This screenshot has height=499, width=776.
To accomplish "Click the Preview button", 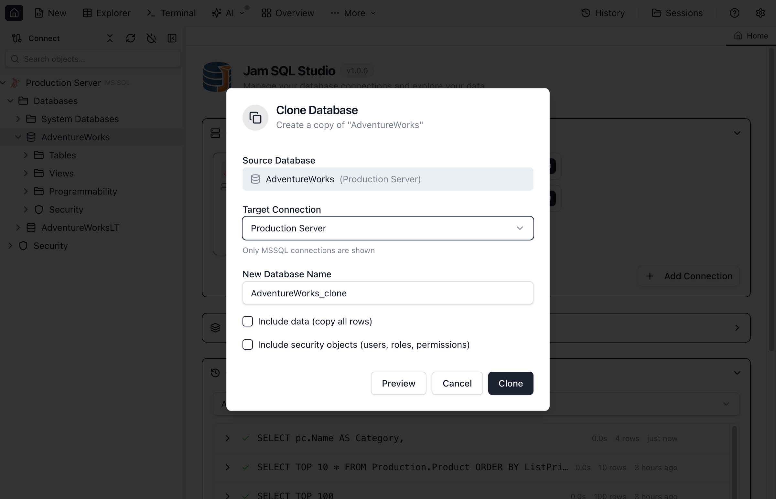I will [x=398, y=383].
